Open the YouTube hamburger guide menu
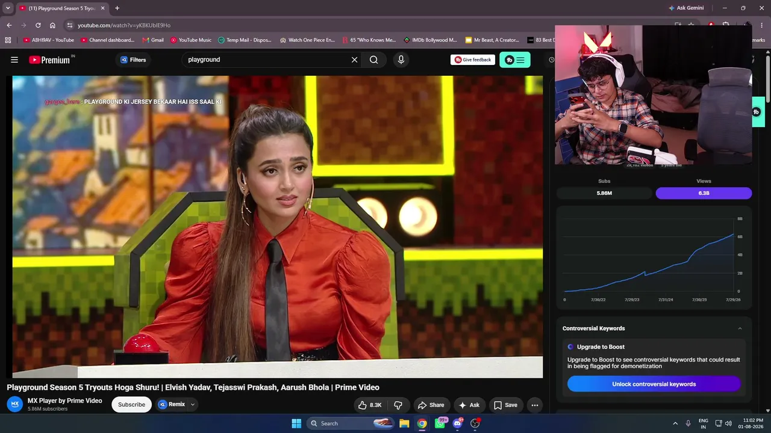Screen dimensions: 771x433 click(x=14, y=60)
